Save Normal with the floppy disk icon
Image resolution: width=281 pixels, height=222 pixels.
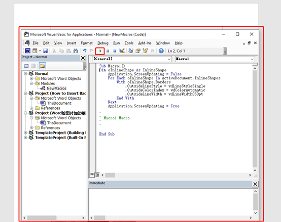point(45,51)
